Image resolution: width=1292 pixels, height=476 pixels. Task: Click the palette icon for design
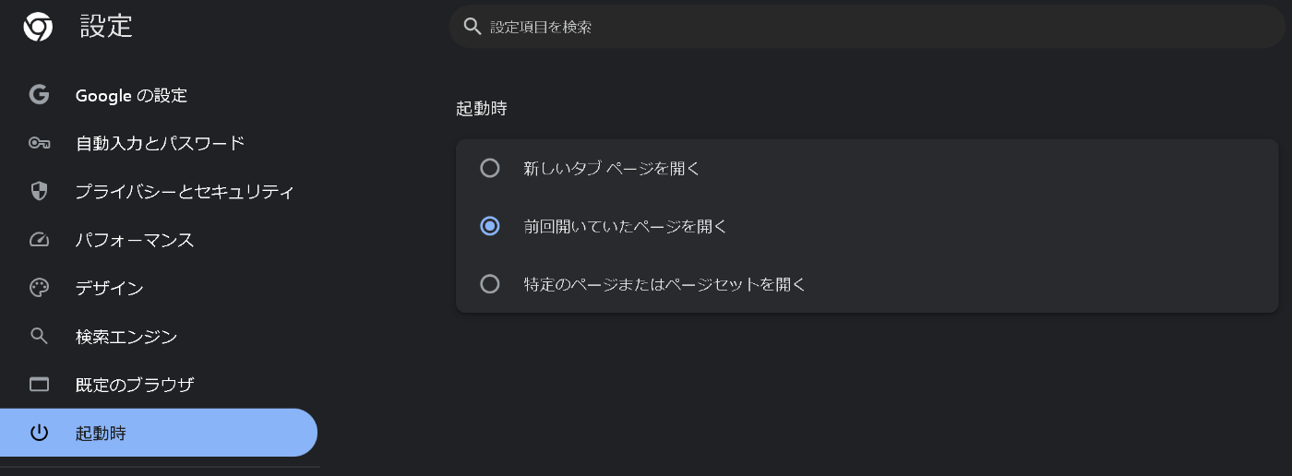click(x=39, y=288)
